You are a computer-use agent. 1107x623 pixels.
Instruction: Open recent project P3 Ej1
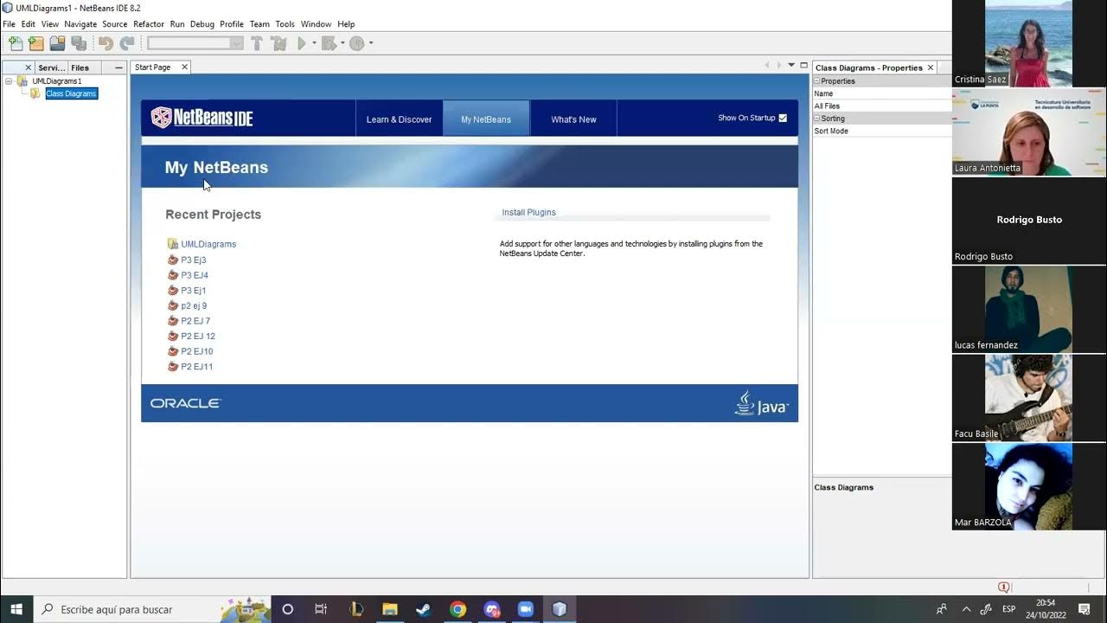click(x=193, y=291)
